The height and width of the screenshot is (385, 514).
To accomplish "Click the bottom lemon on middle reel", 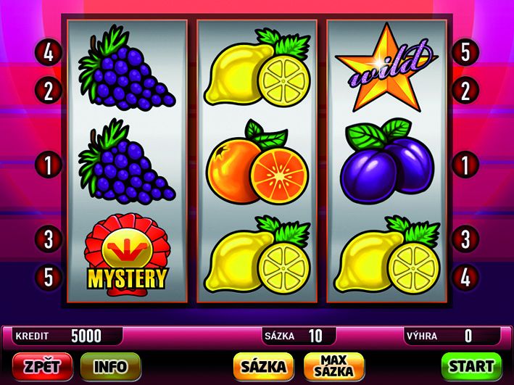I will tap(257, 254).
